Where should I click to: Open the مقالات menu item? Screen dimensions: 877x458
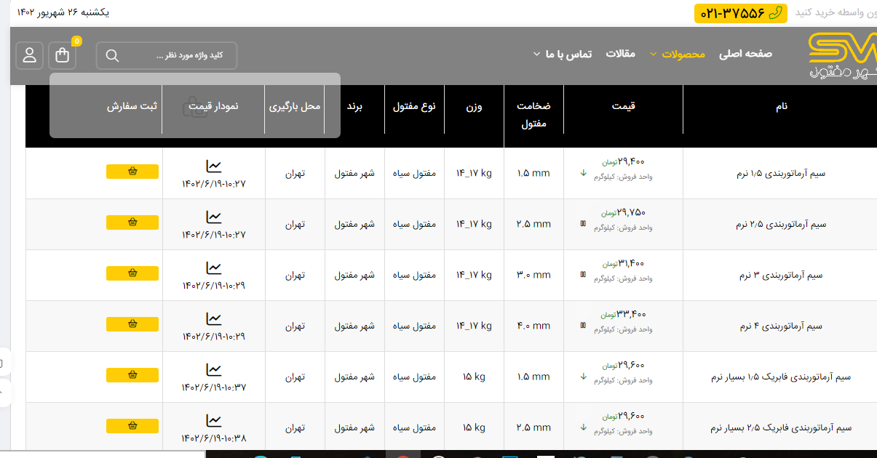(620, 54)
